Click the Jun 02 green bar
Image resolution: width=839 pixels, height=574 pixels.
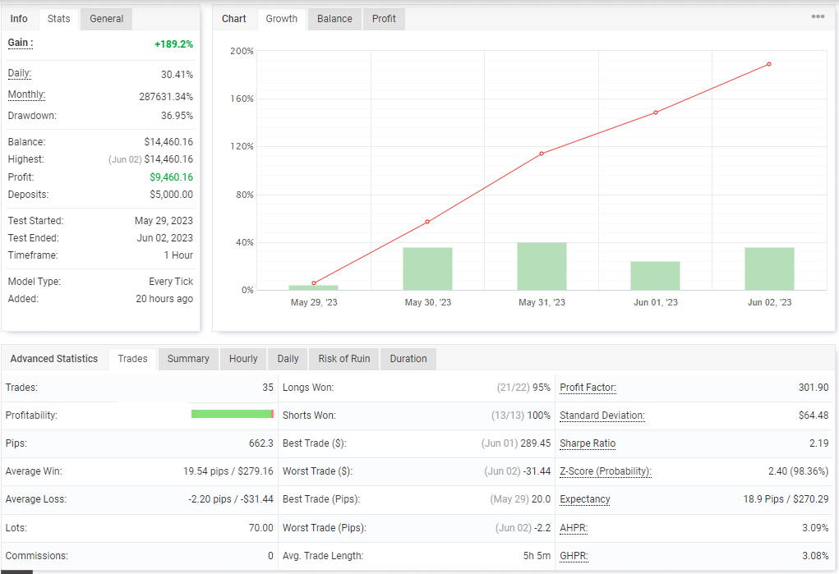click(769, 269)
